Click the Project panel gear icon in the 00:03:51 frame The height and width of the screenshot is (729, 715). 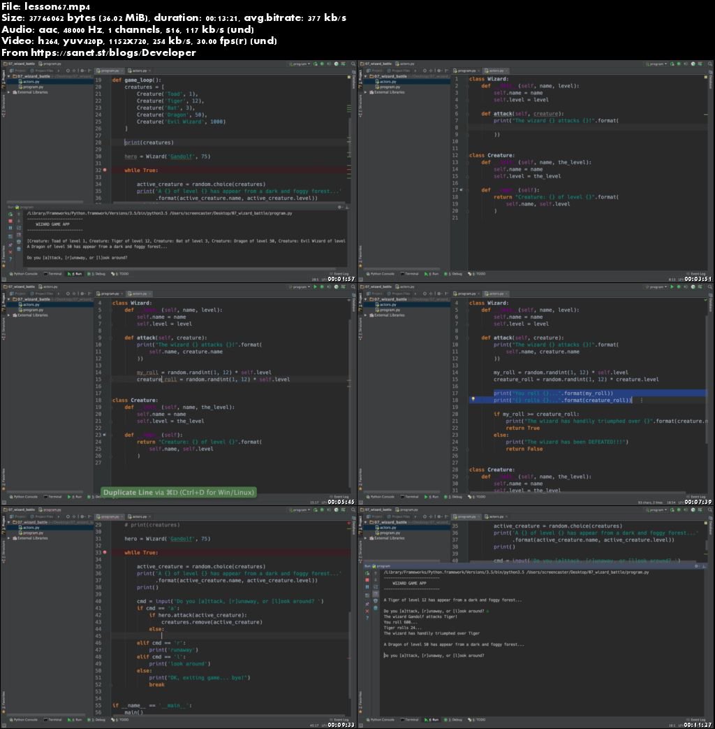pyautogui.click(x=439, y=71)
